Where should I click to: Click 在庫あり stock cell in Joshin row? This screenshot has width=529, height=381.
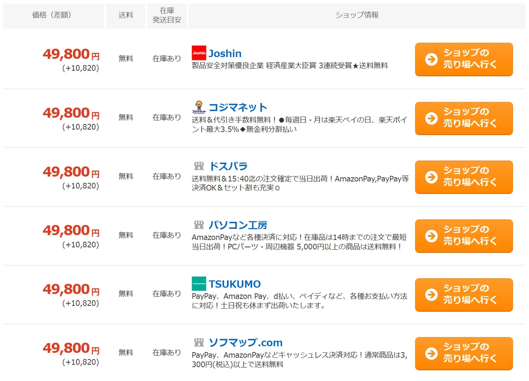(167, 59)
